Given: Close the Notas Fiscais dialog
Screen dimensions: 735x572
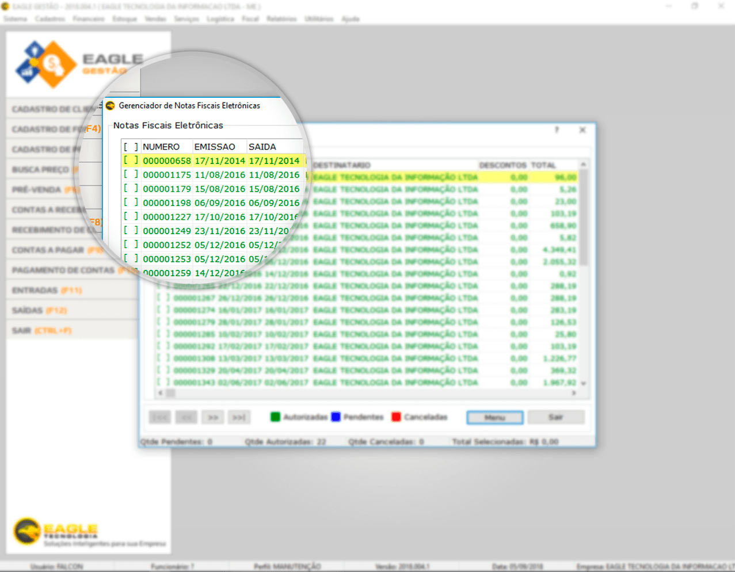Looking at the screenshot, I should [582, 130].
